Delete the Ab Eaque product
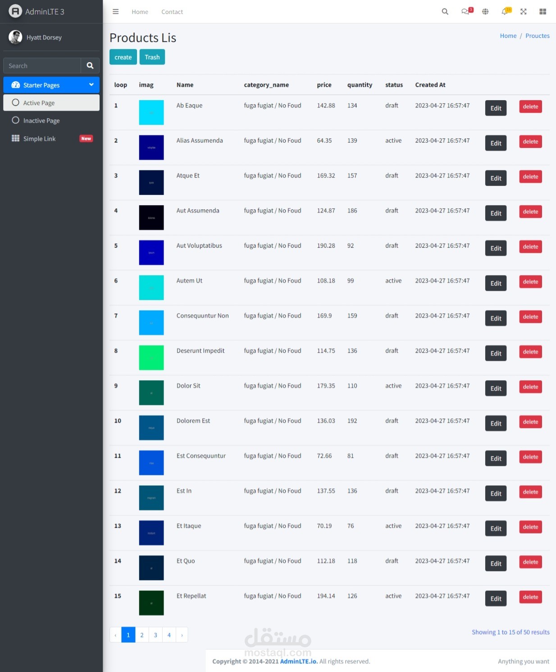The width and height of the screenshot is (556, 672). (530, 106)
